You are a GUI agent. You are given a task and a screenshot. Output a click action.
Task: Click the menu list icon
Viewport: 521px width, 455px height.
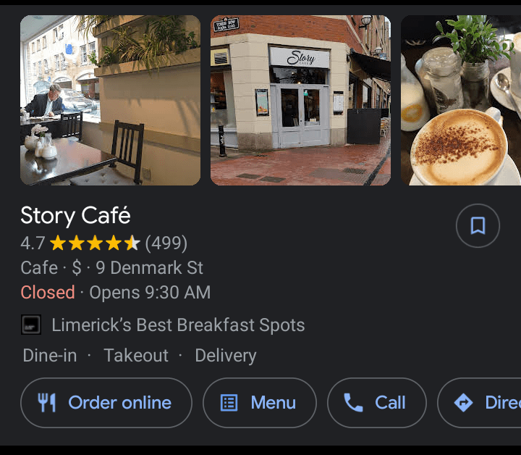(229, 403)
